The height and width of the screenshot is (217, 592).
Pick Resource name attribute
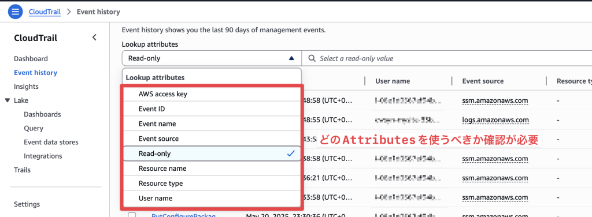coord(212,169)
